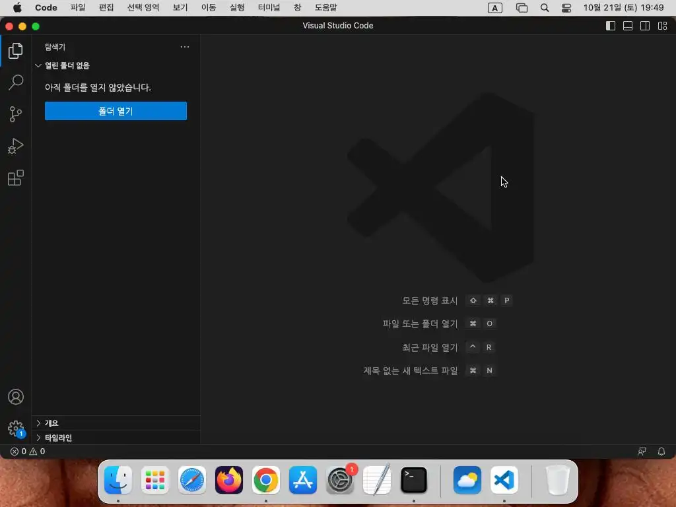The width and height of the screenshot is (676, 507).
Task: Click 제목 없는 새 텍스트 파일 text
Action: coord(411,371)
